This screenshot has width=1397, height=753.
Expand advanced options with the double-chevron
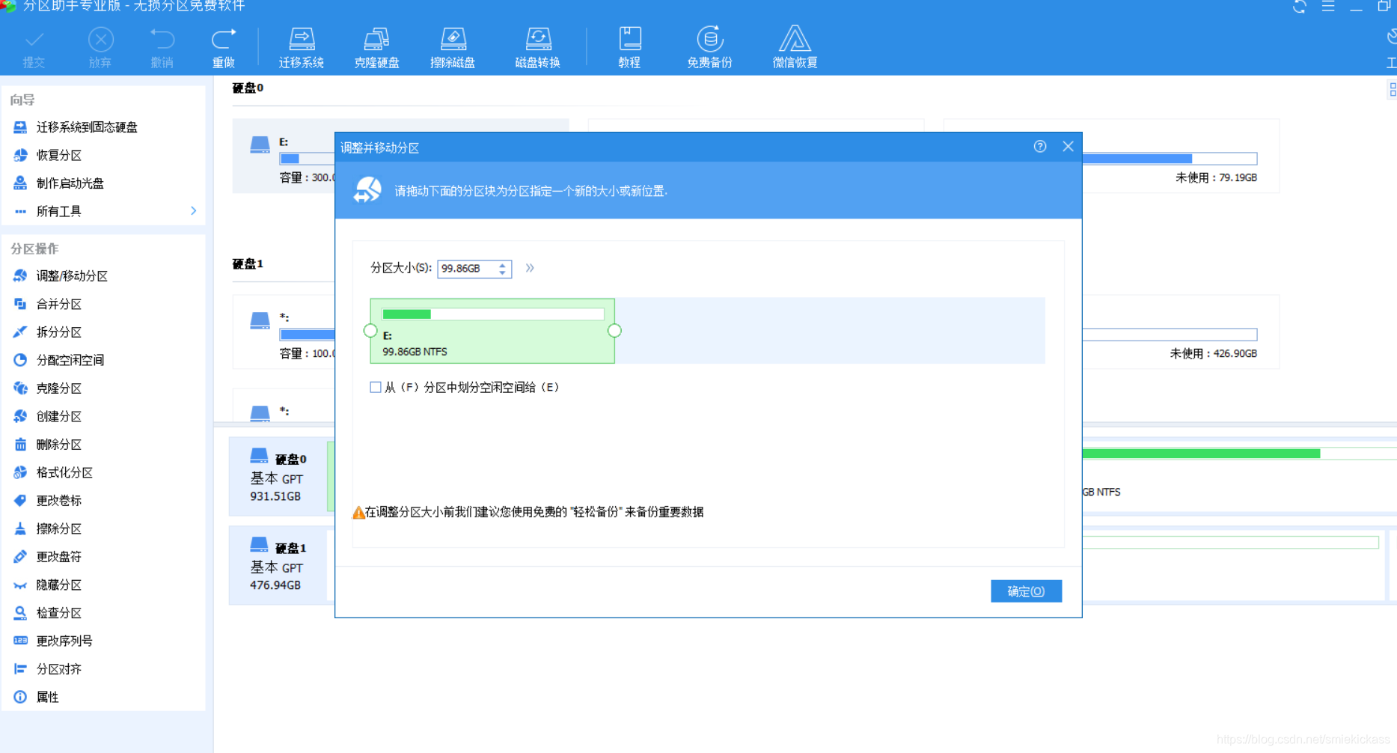click(x=530, y=268)
